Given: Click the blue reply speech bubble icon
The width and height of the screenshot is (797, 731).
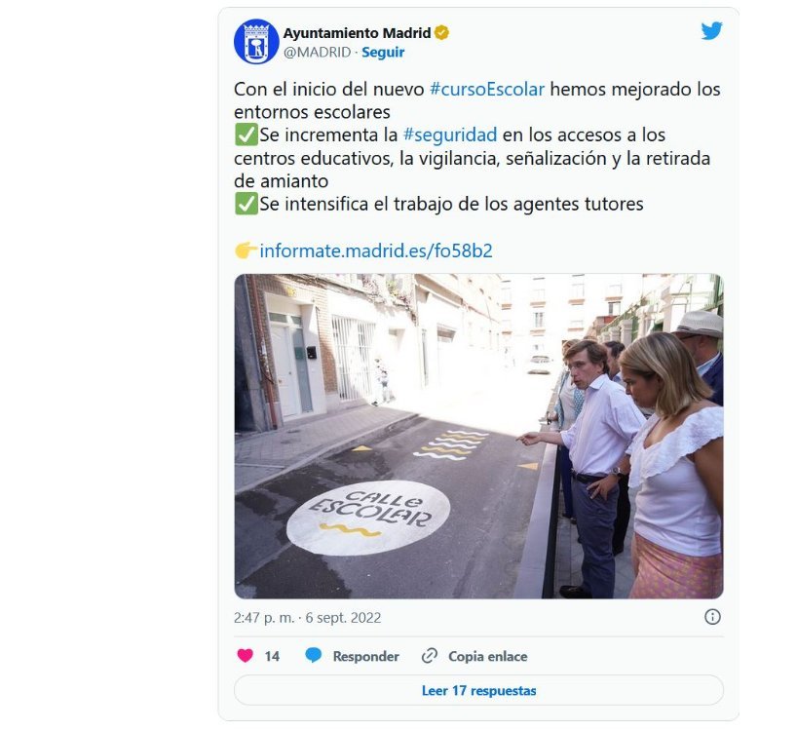Looking at the screenshot, I should pyautogui.click(x=313, y=655).
